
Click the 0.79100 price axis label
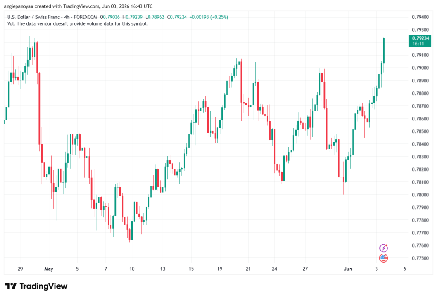[x=420, y=55]
